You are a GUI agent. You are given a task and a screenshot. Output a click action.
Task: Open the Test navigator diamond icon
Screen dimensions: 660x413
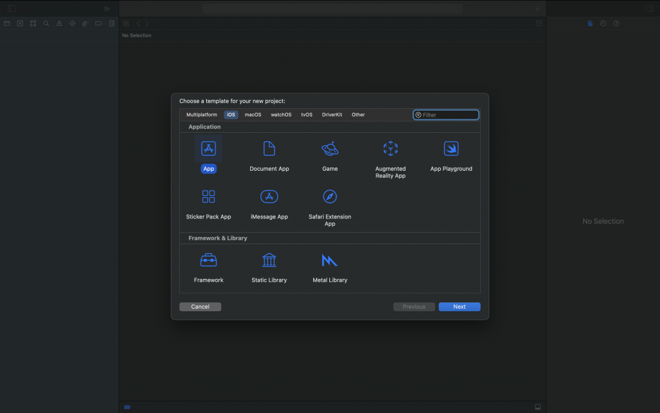coord(72,24)
